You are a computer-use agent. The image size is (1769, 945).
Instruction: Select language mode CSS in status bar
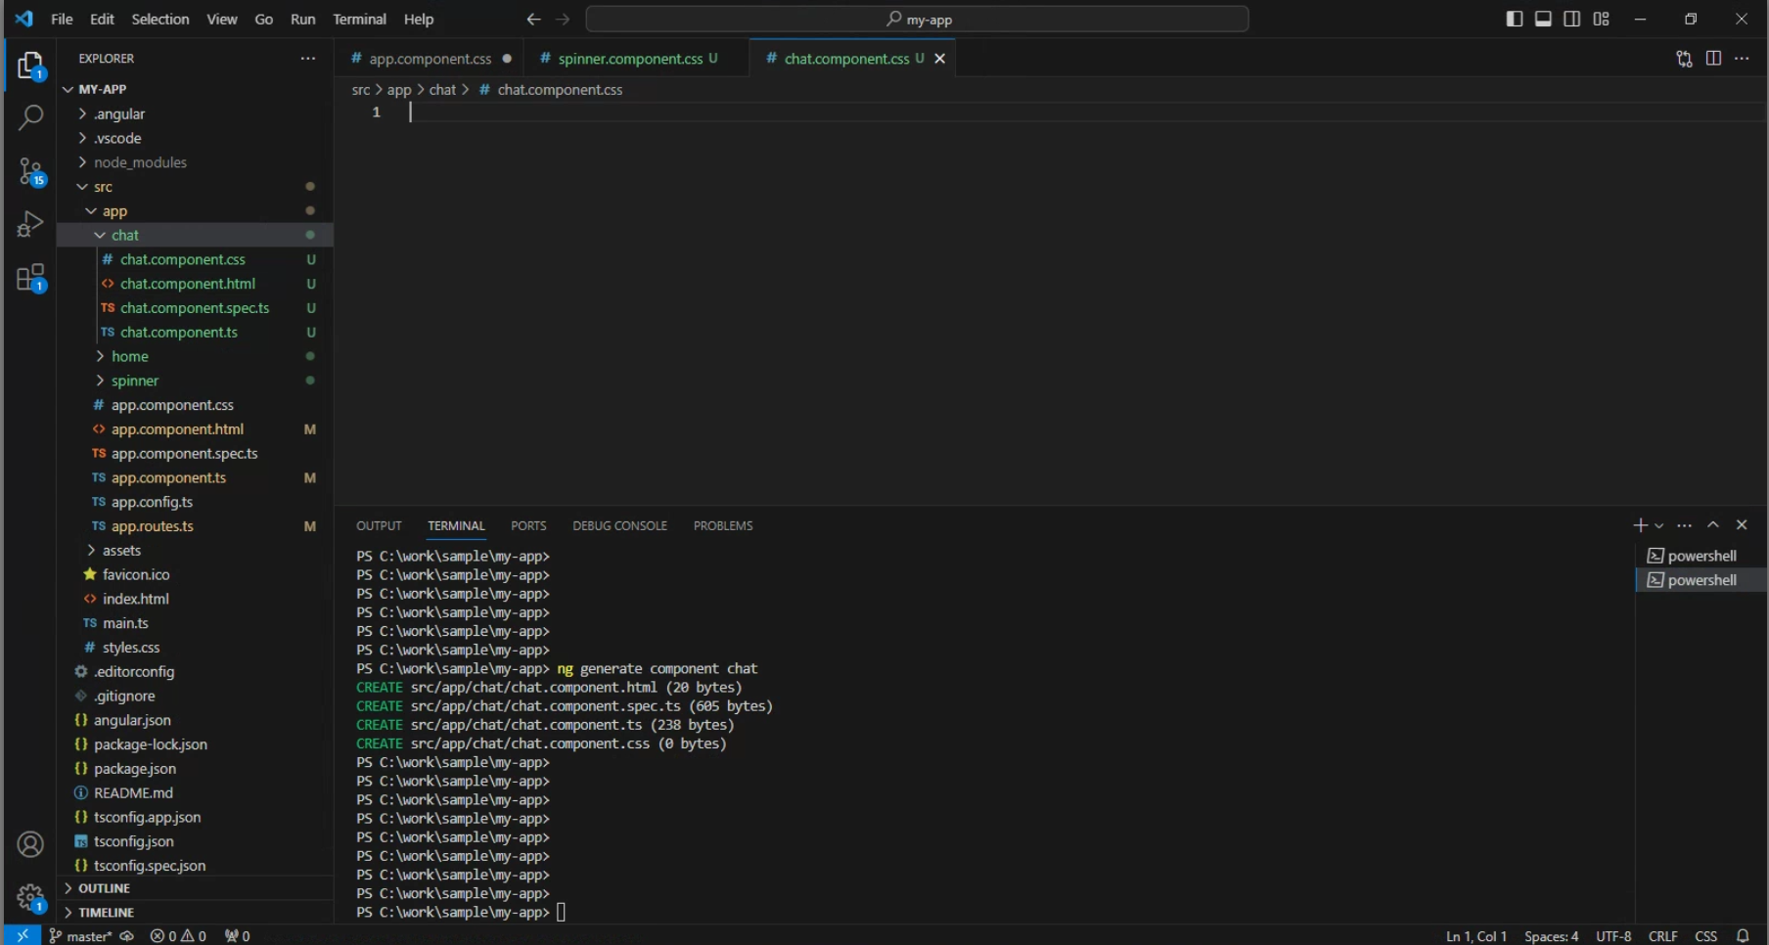click(1705, 936)
